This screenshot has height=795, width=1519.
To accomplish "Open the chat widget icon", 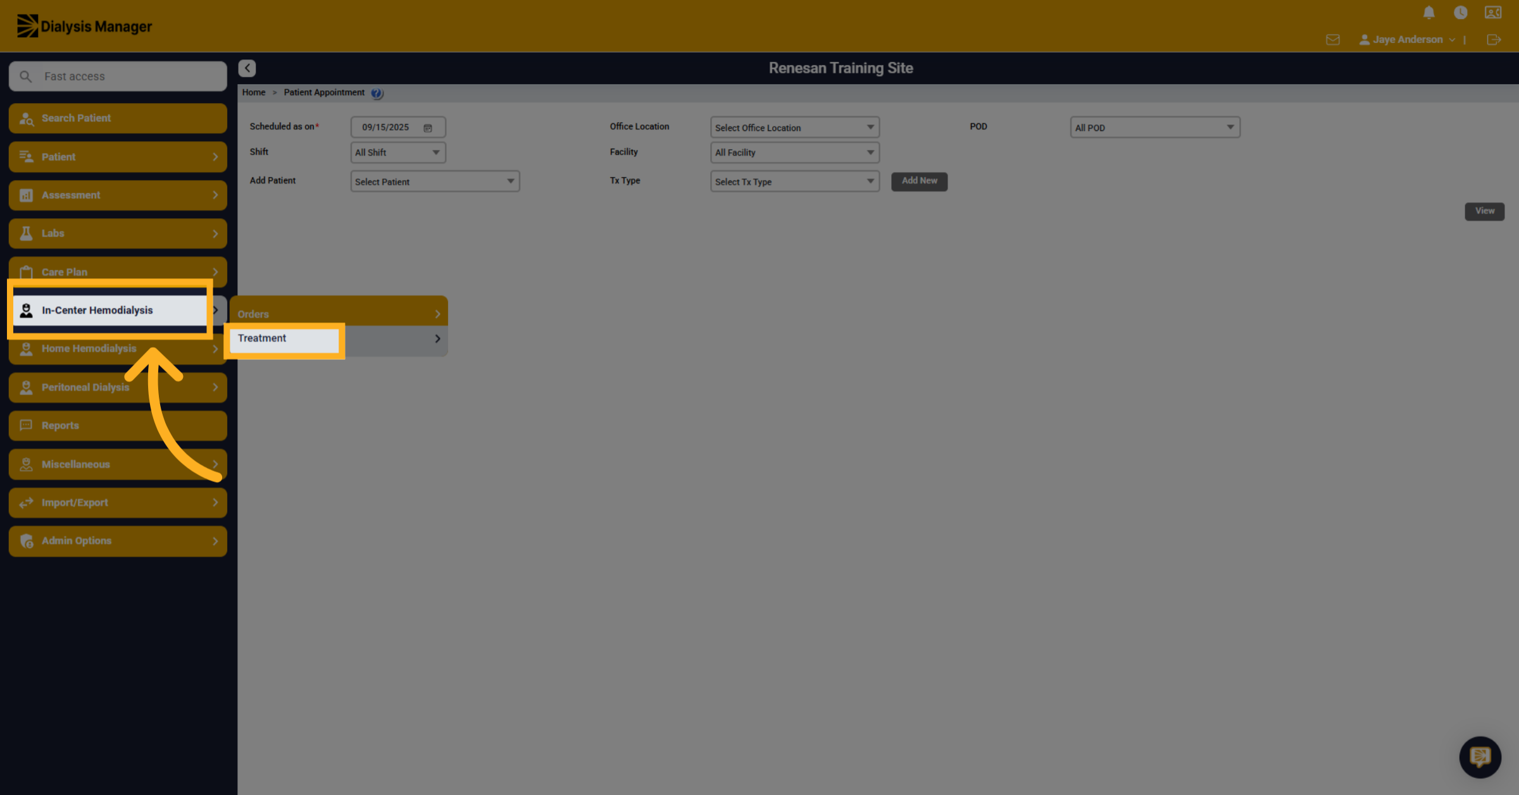I will coord(1480,756).
